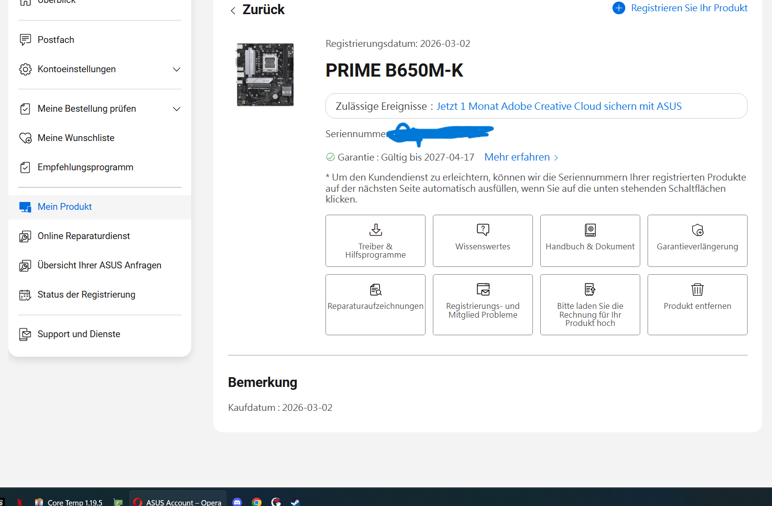This screenshot has height=506, width=772.
Task: Select Mein Produkt in the sidebar
Action: 100,207
